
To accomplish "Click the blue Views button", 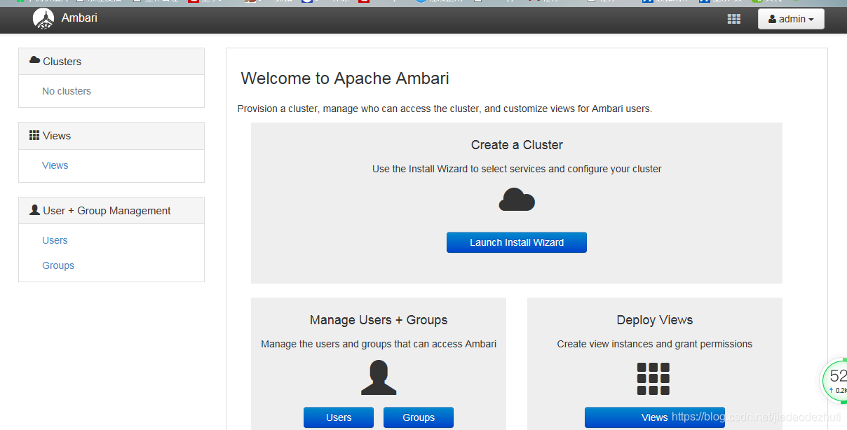I will pos(655,417).
